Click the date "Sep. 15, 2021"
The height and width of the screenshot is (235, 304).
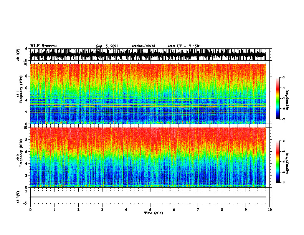107,46
